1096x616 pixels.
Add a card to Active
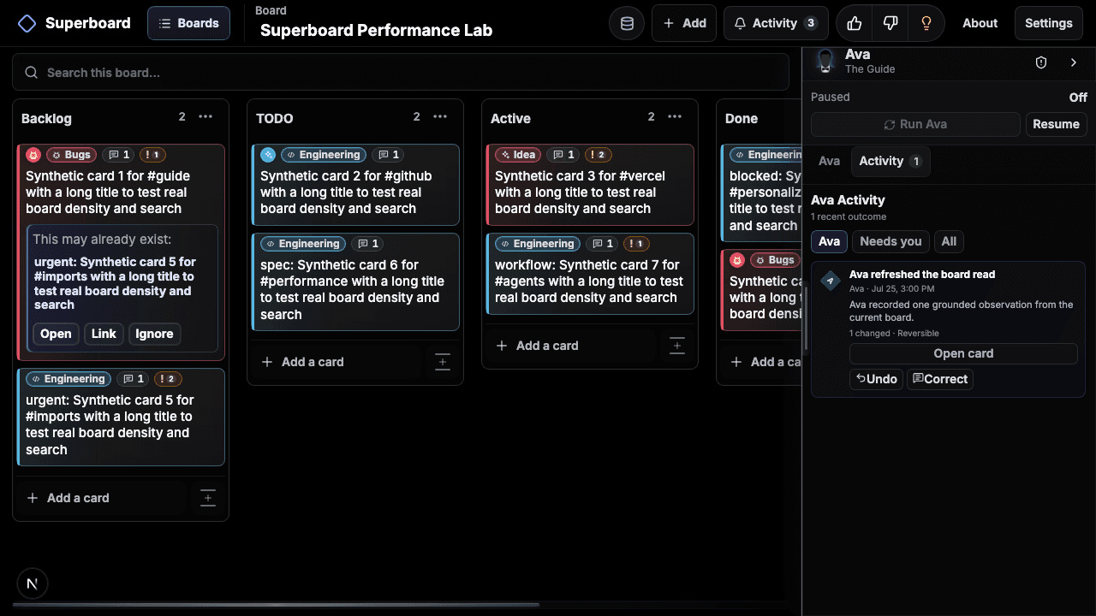571,346
